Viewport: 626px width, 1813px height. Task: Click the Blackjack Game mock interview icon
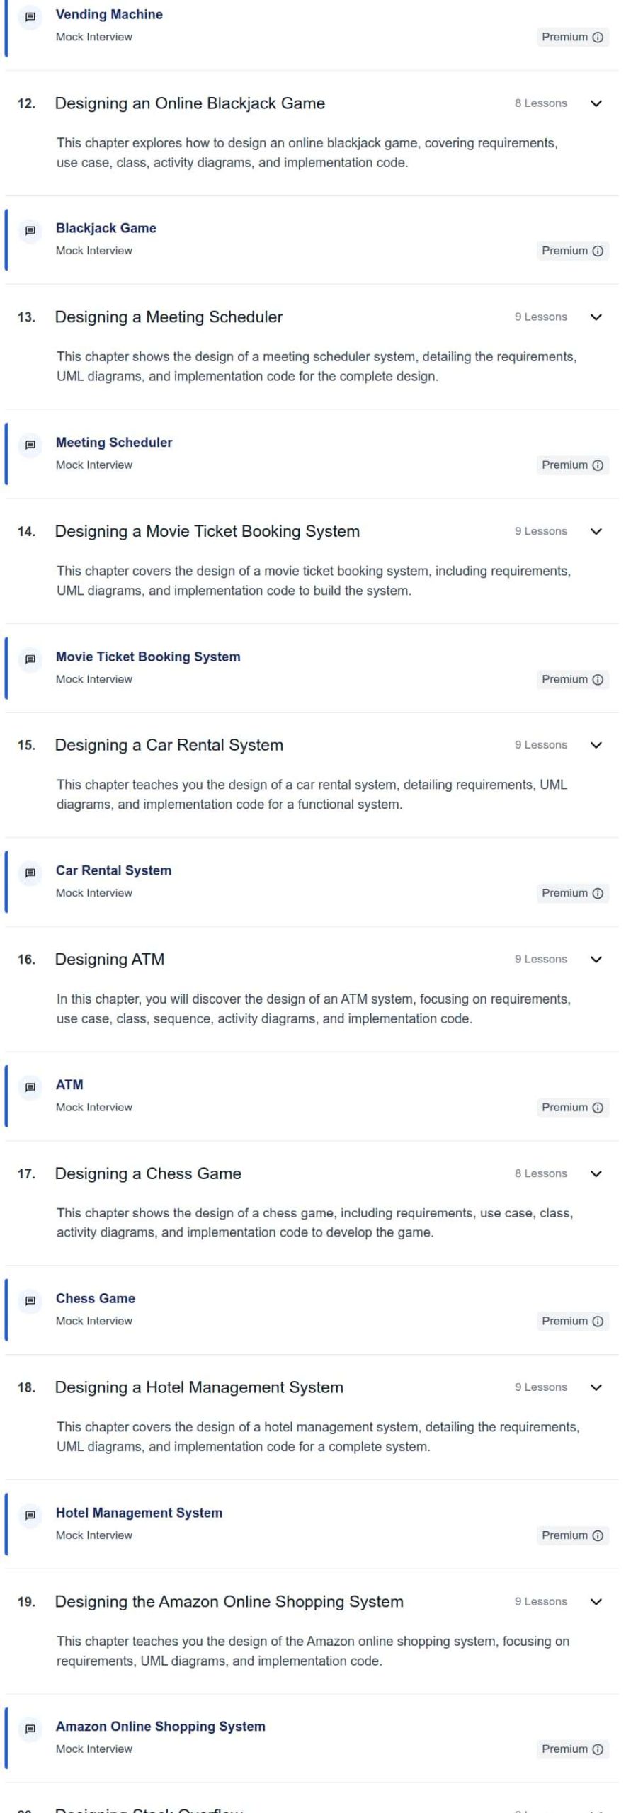(x=30, y=230)
